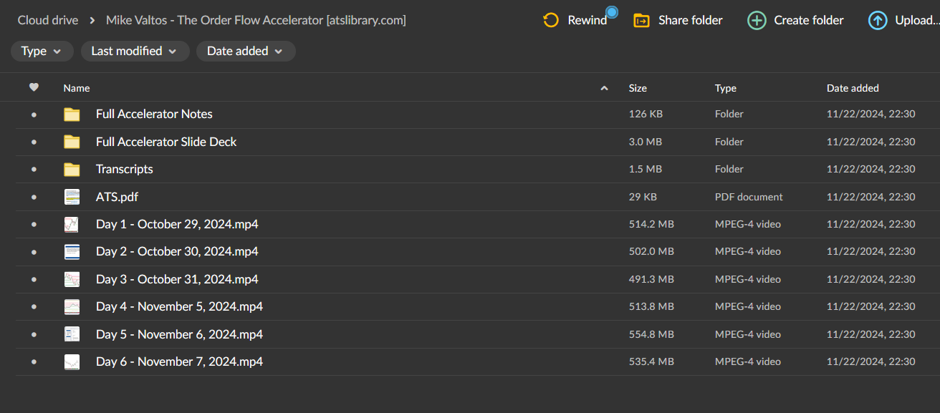Screen dimensions: 940x413
Task: Click the Full Accelerator Notes folder icon
Action: tap(72, 114)
